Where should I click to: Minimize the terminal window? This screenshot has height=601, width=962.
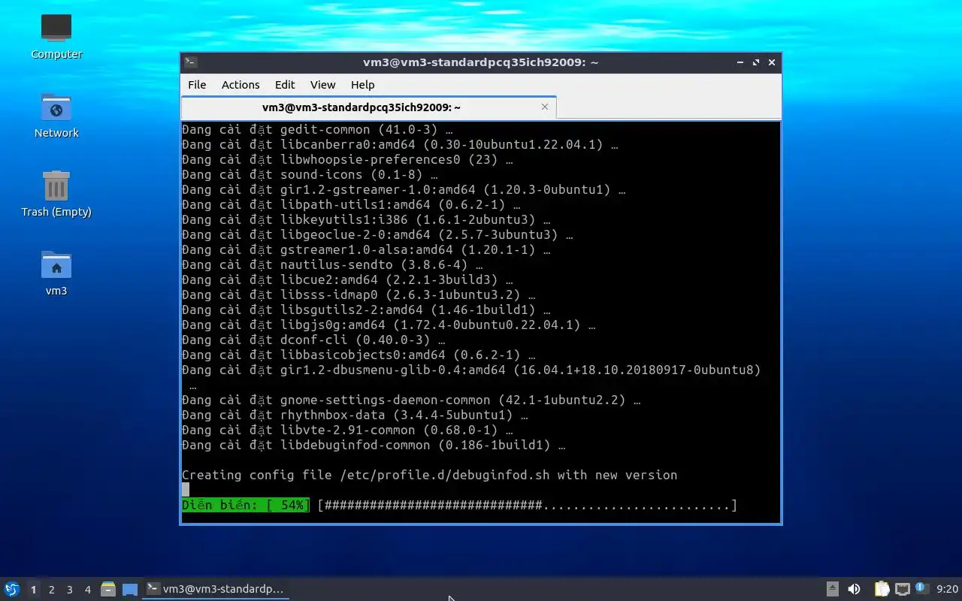740,62
